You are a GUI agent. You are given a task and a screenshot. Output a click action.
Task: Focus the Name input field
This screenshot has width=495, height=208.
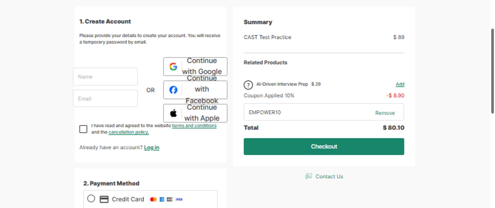click(105, 77)
